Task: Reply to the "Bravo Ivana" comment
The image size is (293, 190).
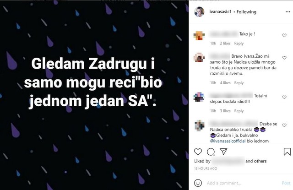Action: (x=239, y=83)
